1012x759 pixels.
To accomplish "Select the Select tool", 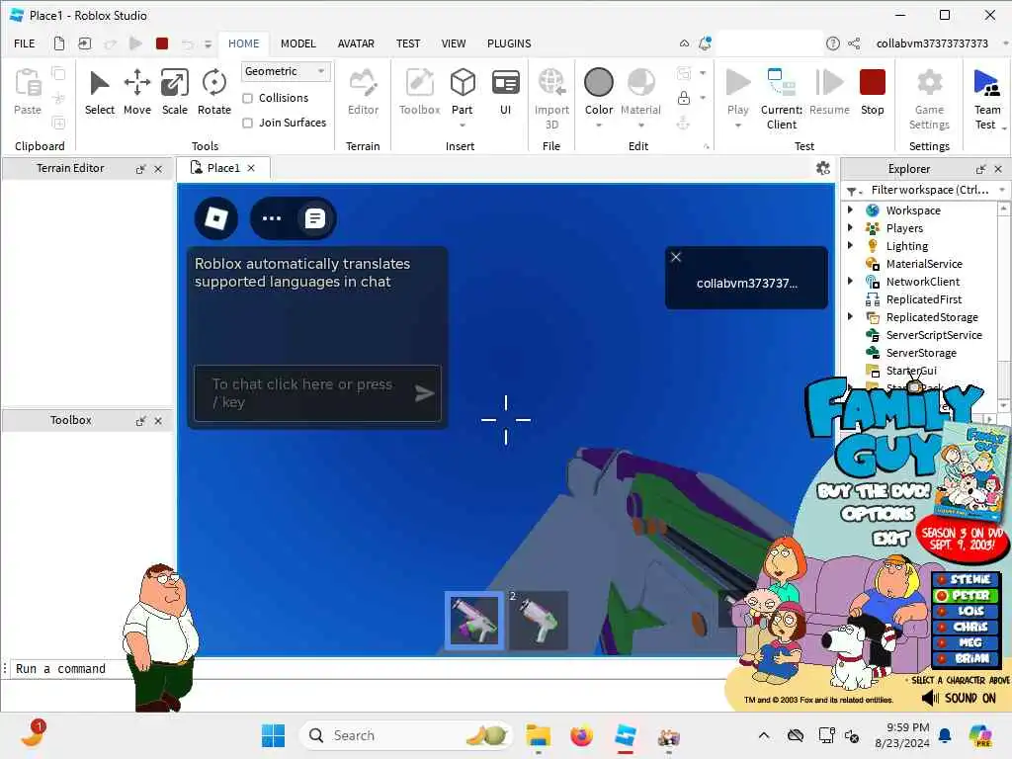I will [100, 92].
